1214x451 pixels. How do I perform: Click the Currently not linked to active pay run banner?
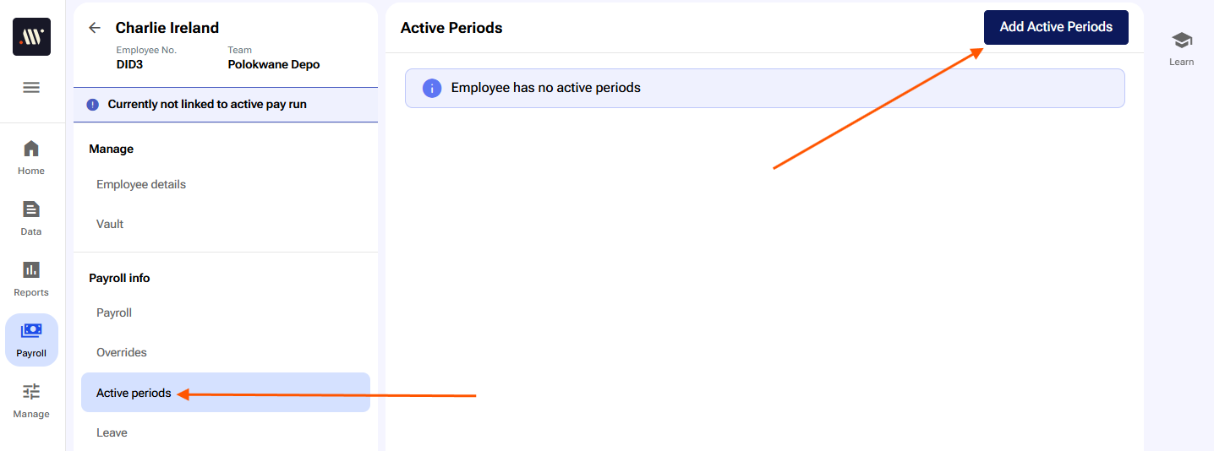[x=207, y=105]
